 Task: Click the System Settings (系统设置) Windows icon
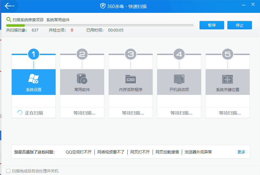[33, 79]
